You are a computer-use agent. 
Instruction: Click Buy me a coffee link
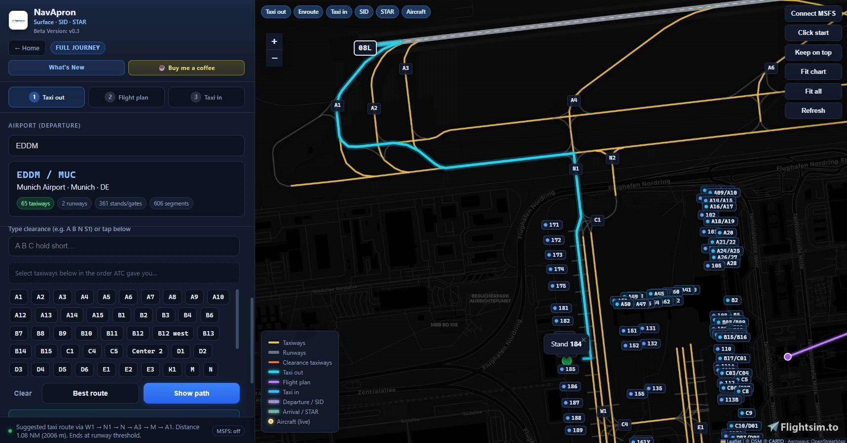pos(186,68)
